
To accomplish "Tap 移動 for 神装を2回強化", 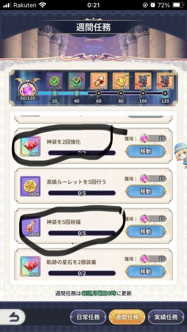I will click(x=146, y=151).
